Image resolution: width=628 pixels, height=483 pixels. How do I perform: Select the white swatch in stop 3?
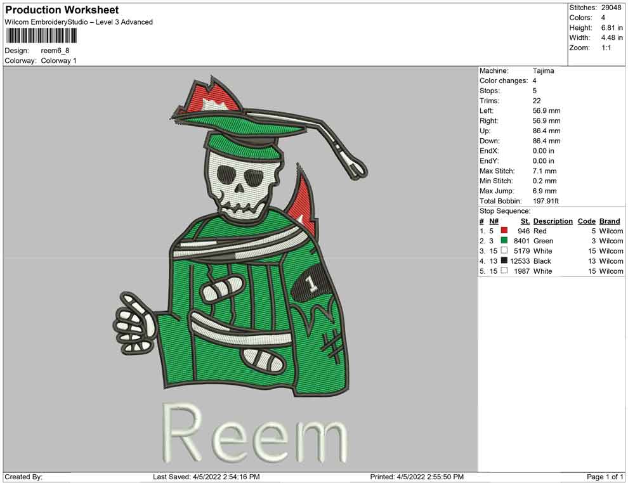(504, 251)
